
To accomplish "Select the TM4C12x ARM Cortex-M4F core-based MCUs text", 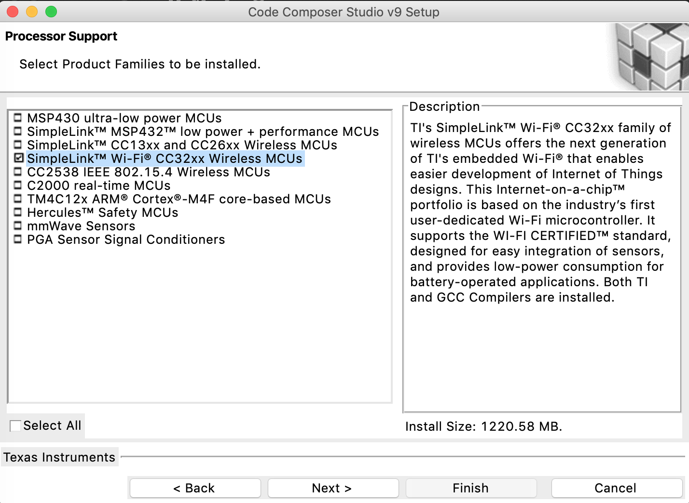I will pyautogui.click(x=179, y=199).
